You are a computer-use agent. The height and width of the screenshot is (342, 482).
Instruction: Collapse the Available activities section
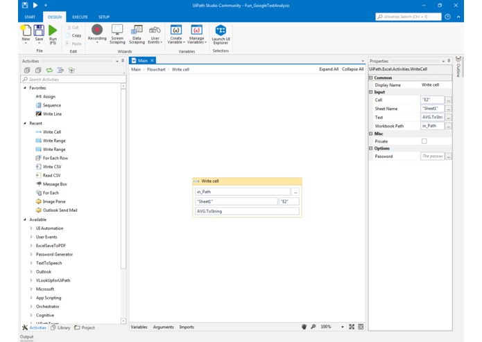pos(25,219)
